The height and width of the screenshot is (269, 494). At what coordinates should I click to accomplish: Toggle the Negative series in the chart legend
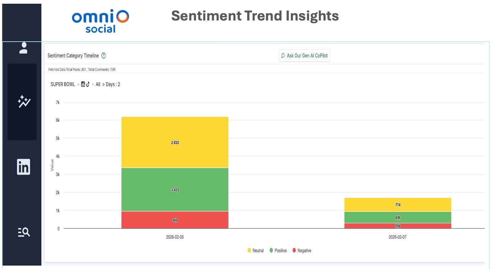[302, 250]
